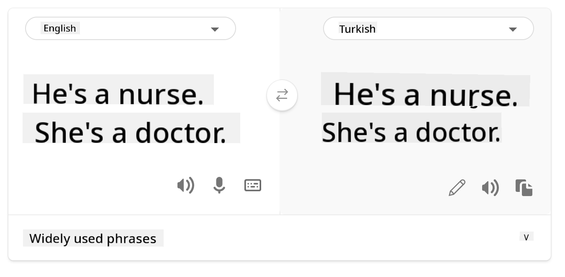Click translated line "He's a nurse."
The width and height of the screenshot is (565, 277).
(425, 93)
